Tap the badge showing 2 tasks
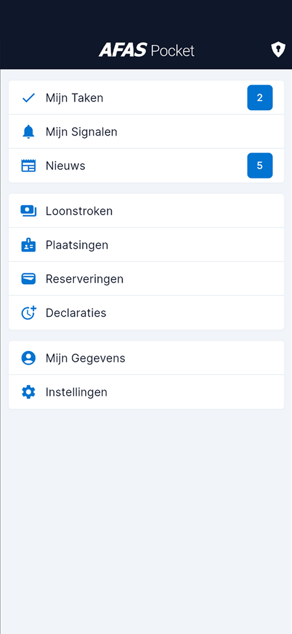This screenshot has width=292, height=634. coord(260,98)
